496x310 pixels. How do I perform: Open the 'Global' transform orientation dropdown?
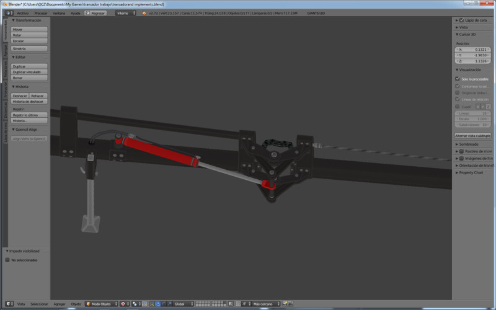[182, 304]
